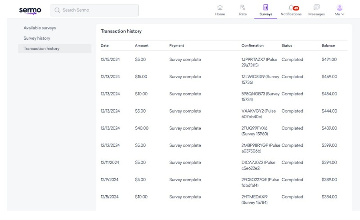
Task: Open Surveys clipboard icon
Action: tap(265, 7)
